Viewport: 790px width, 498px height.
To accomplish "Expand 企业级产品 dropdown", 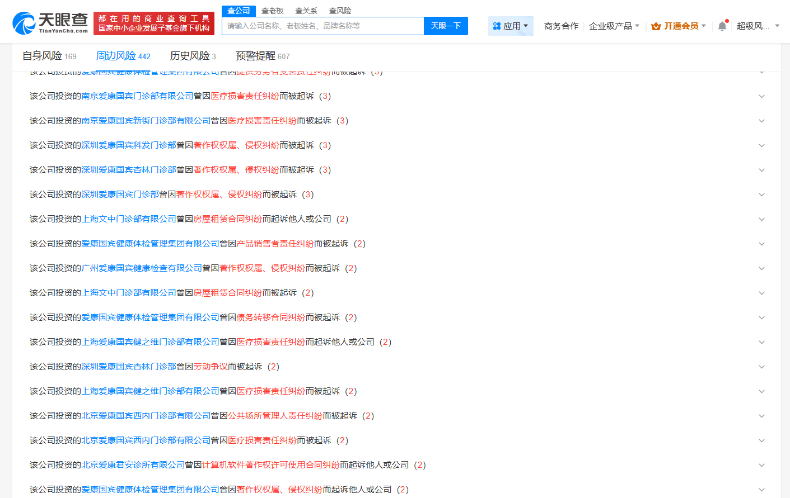I will click(x=614, y=26).
